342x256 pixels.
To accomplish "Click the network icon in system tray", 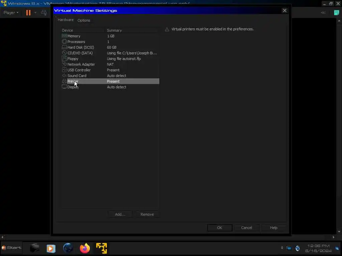I will point(298,248).
